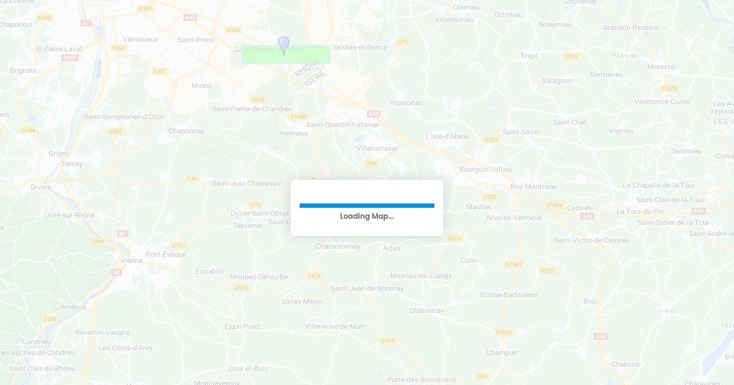734x385 pixels.
Task: Click the Villefontaine place label
Action: click(x=377, y=148)
